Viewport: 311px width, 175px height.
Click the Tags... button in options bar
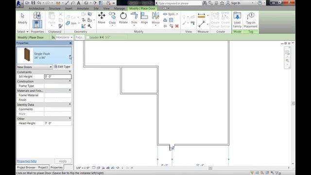[80, 37]
